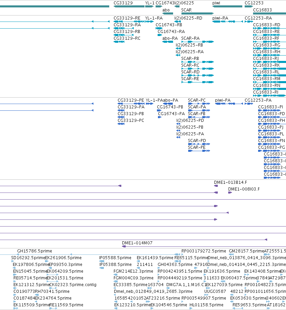Select EST RP003179272.5prime
This screenshot has width=286, height=310.
click(204, 251)
